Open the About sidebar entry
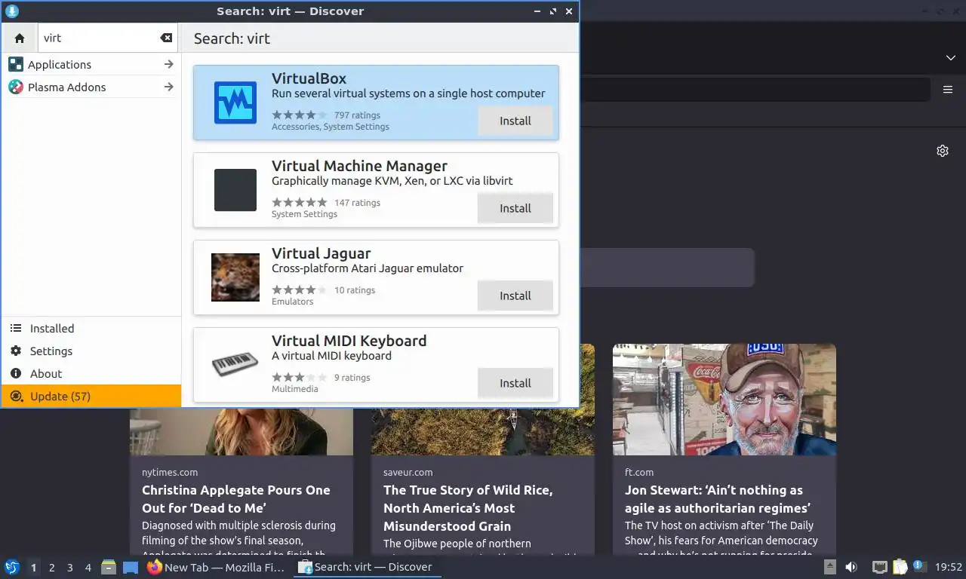The width and height of the screenshot is (966, 579). tap(91, 373)
